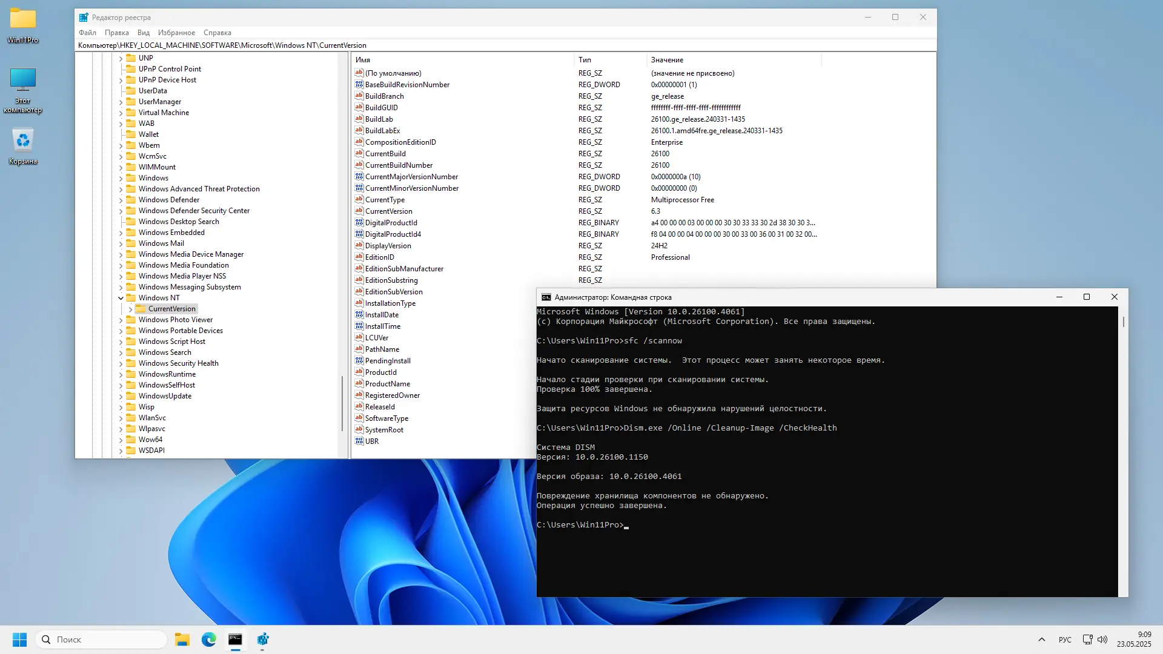This screenshot has width=1163, height=654.
Task: Collapse the Windows NT tree node
Action: tap(121, 298)
